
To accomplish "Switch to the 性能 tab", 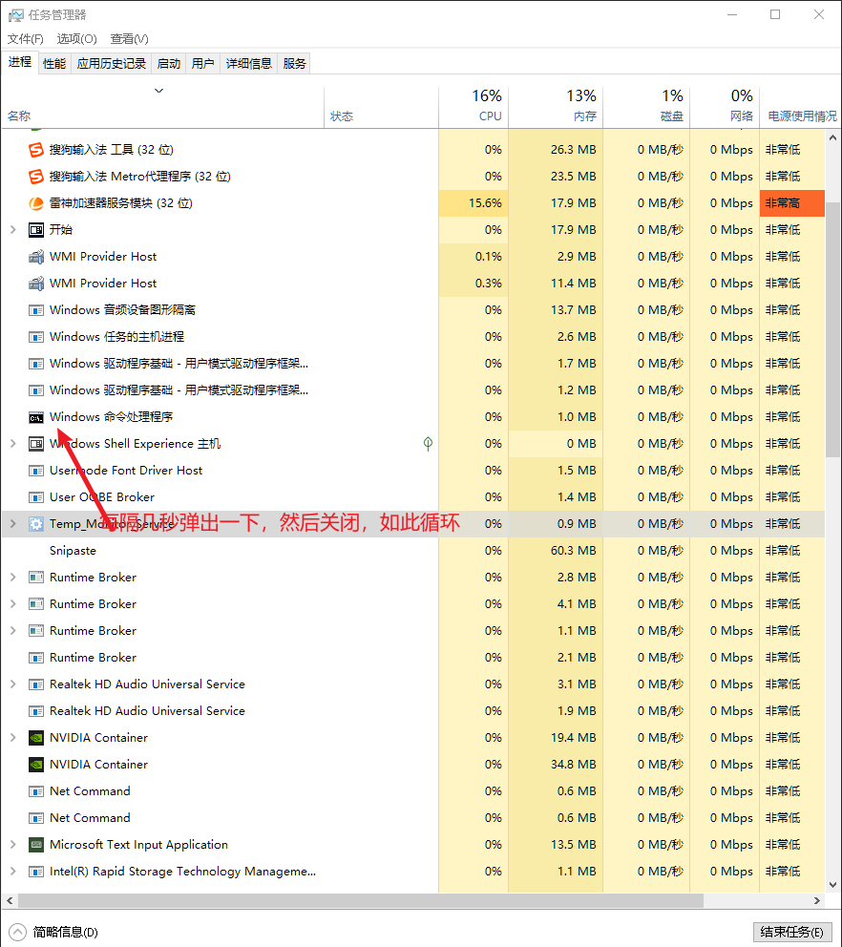I will [x=54, y=64].
